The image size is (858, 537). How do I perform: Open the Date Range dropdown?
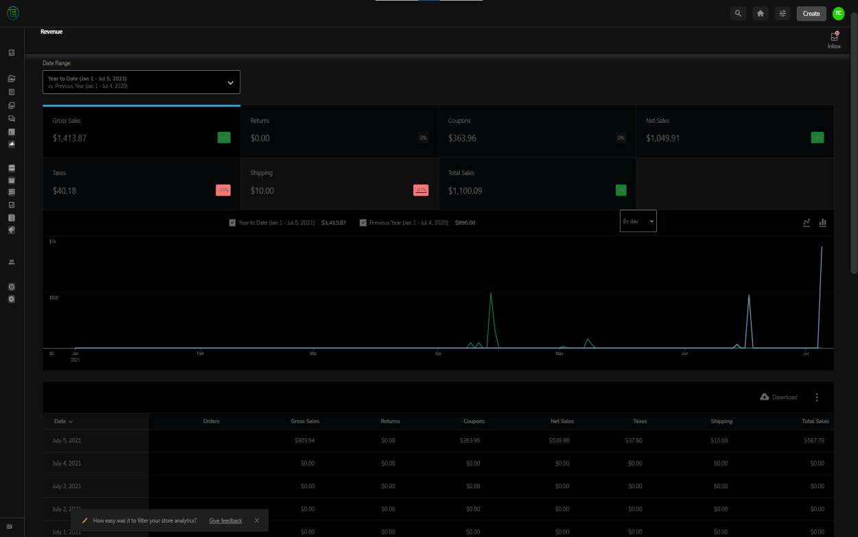point(141,82)
